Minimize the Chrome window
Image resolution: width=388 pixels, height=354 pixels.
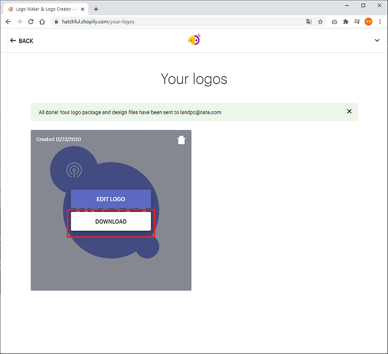[x=347, y=5]
